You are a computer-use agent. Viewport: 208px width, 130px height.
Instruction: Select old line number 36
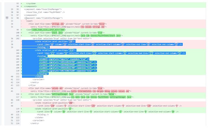pyautogui.click(x=12, y=39)
